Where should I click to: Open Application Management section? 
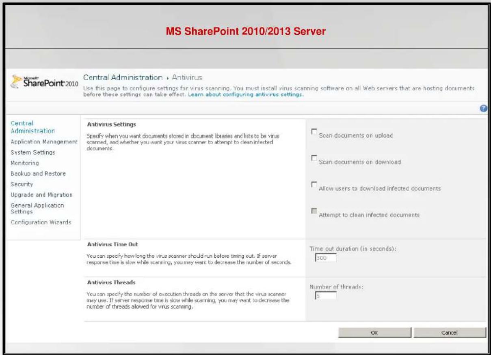[43, 142]
